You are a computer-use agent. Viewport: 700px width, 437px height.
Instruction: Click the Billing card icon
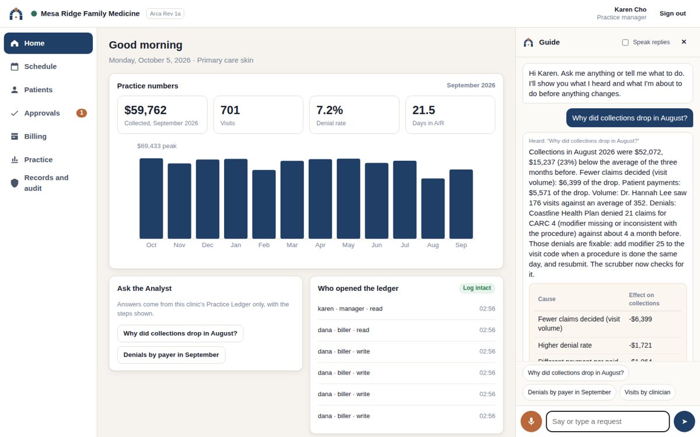coord(15,136)
